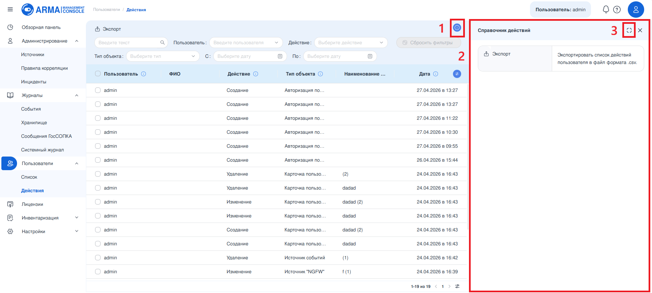
Task: Open Лицензии page
Action: tap(32, 204)
